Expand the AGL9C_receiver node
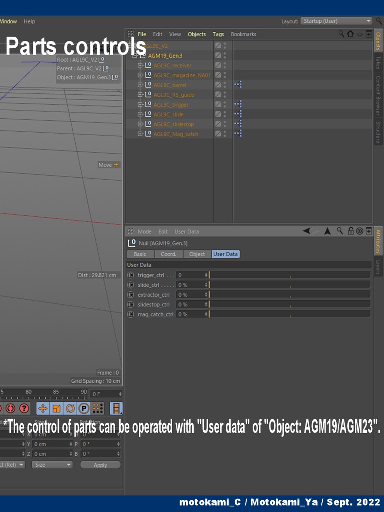 click(x=140, y=65)
